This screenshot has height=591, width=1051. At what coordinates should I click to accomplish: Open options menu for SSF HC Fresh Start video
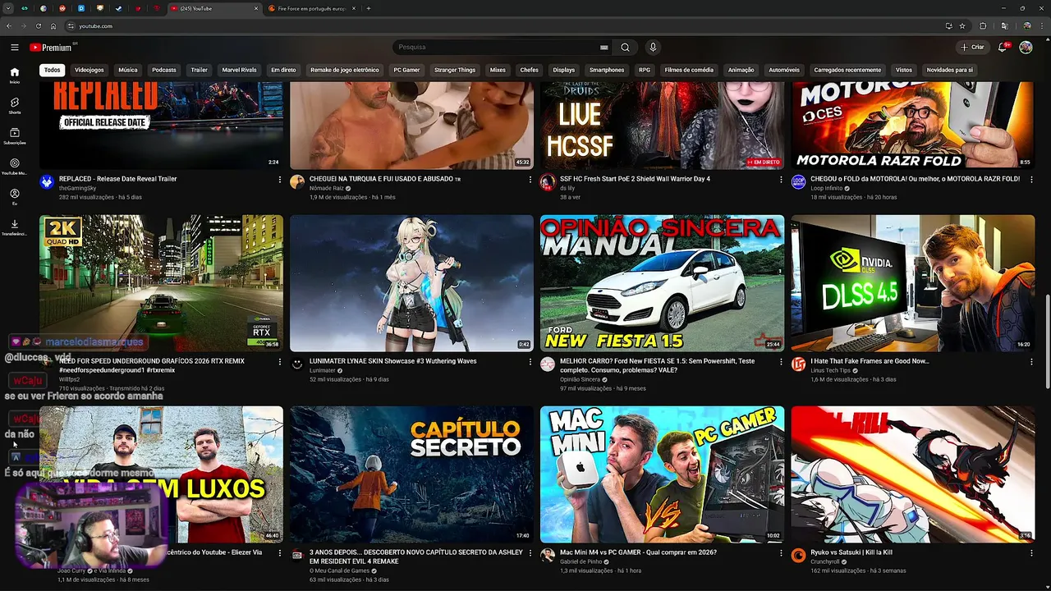pyautogui.click(x=781, y=180)
